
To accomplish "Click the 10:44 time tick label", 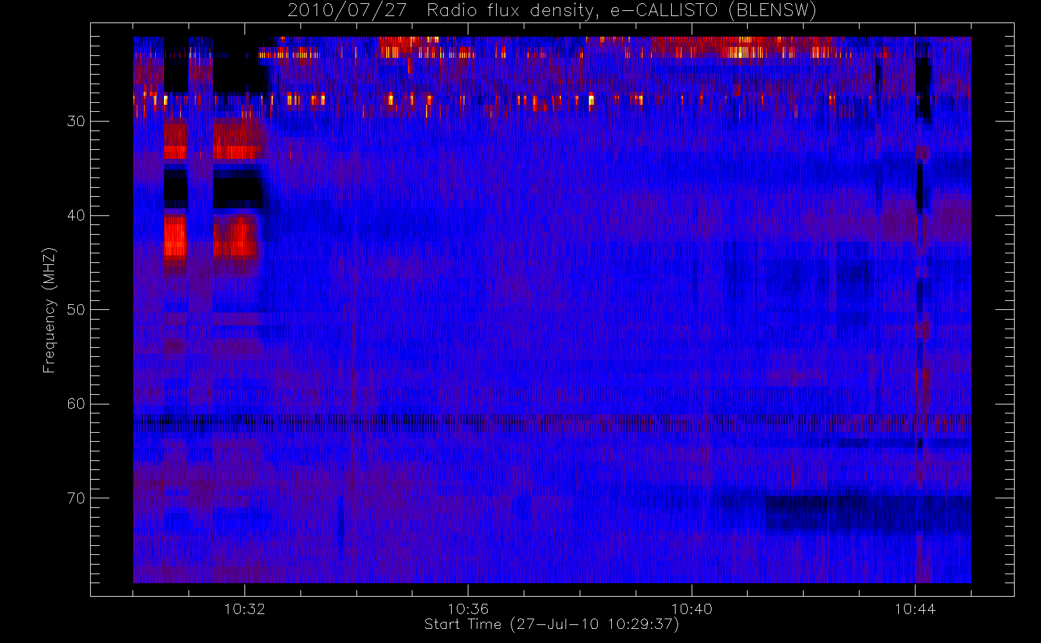I will [x=915, y=609].
